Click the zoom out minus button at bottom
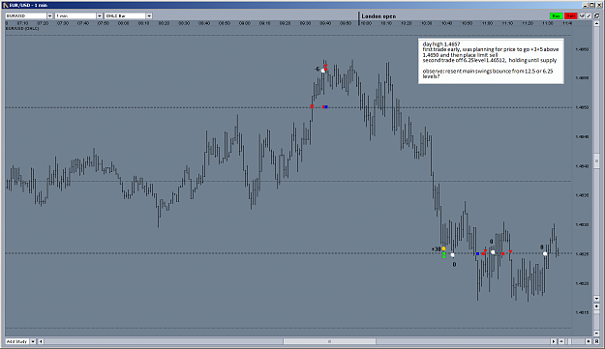This screenshot has height=349, width=605. (561, 341)
